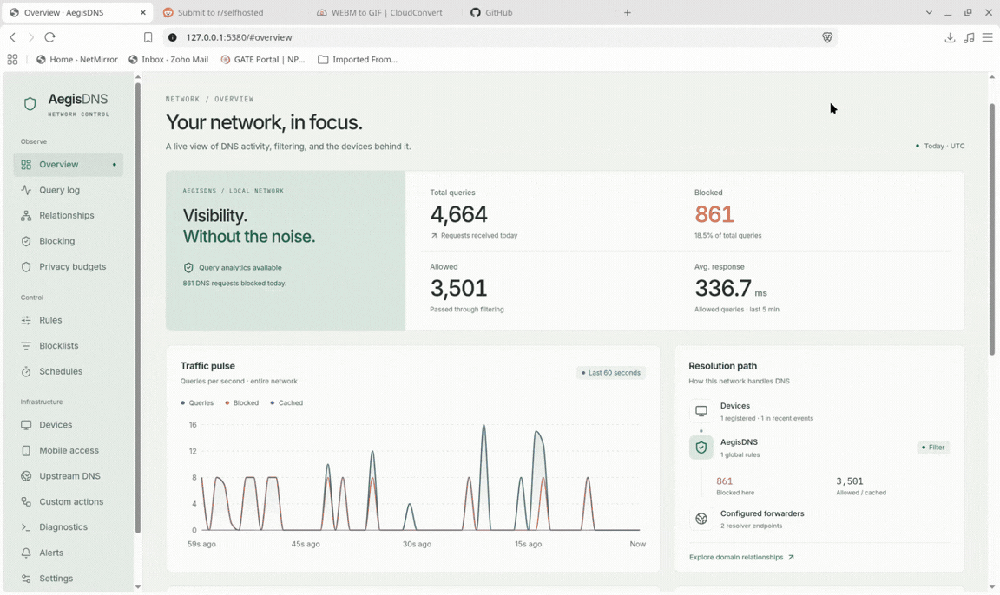Open the browser downloads icon
This screenshot has width=1000, height=595.
[950, 37]
